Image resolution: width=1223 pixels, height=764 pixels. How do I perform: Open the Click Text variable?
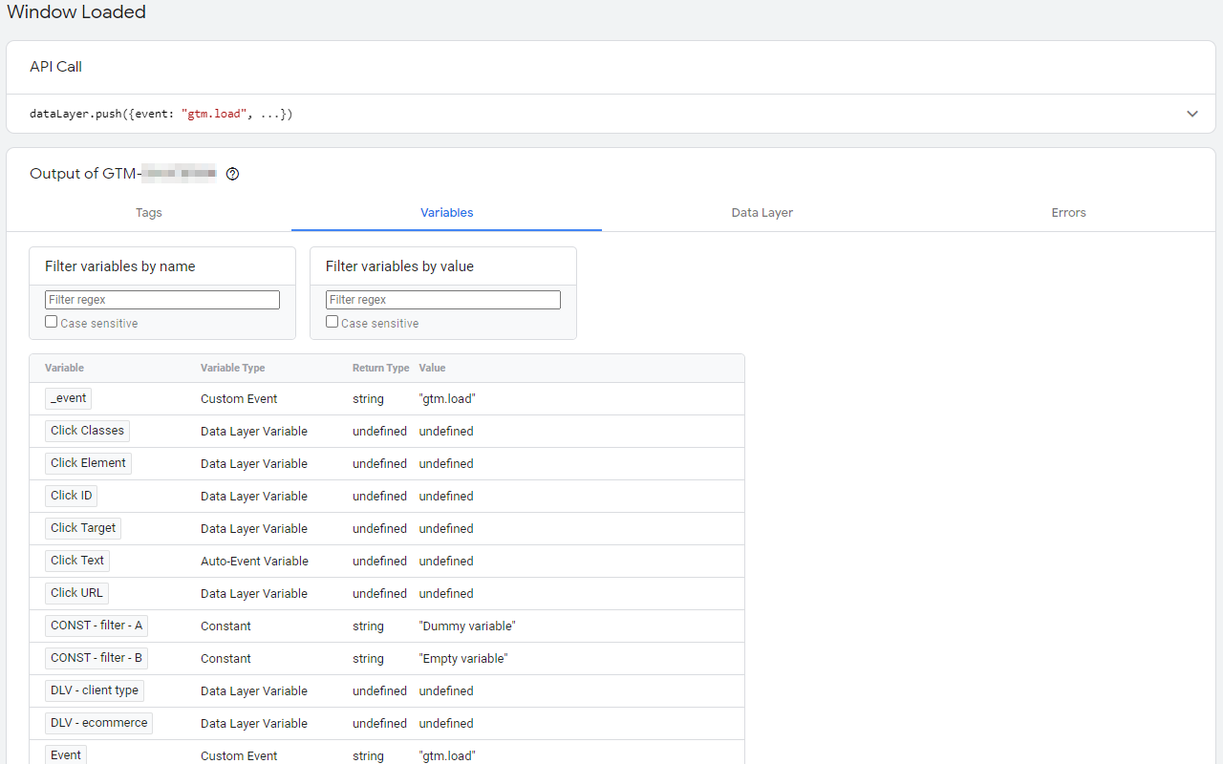tap(76, 561)
